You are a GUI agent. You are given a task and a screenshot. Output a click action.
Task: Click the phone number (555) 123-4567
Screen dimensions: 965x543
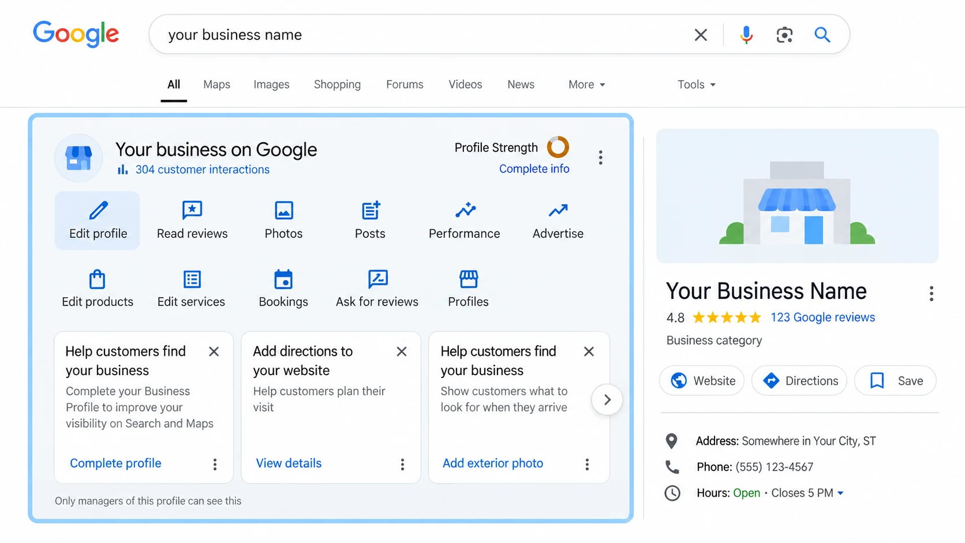click(x=774, y=467)
